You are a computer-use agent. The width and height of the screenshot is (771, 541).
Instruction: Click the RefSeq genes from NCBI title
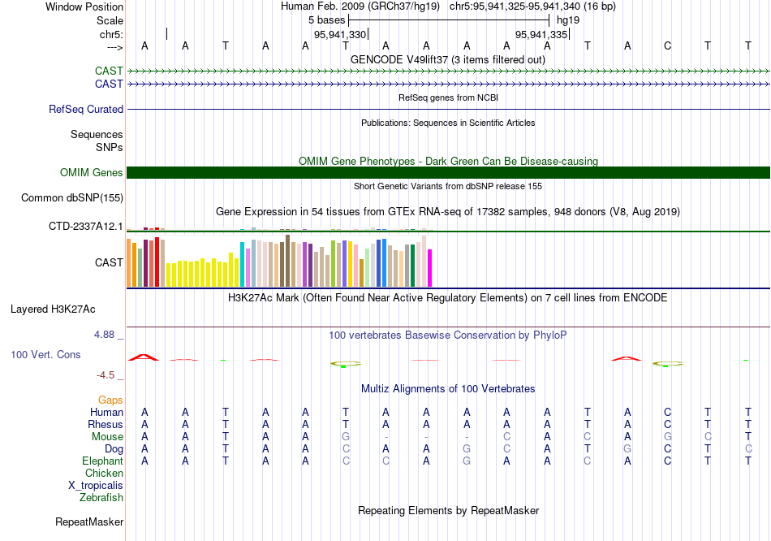tap(448, 97)
